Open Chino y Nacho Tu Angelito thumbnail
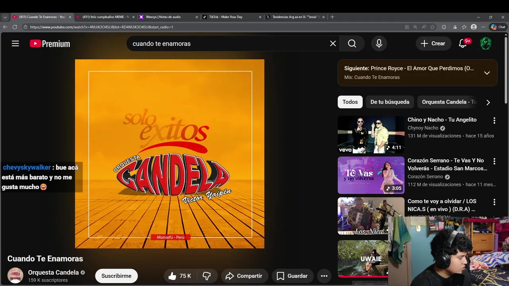The width and height of the screenshot is (509, 286). tap(371, 134)
